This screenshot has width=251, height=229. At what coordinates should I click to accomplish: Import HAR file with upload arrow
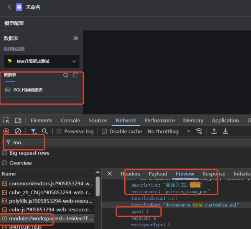click(214, 131)
